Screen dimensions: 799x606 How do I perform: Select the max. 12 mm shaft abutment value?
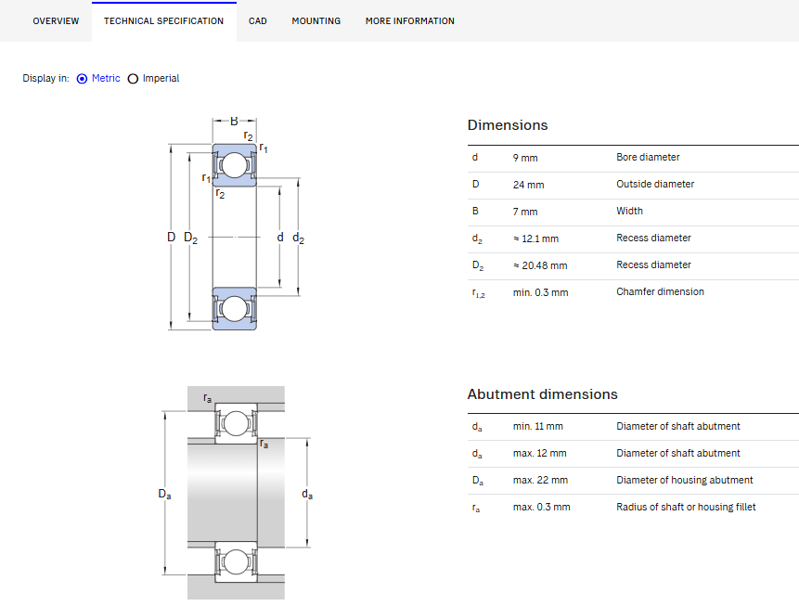tap(540, 454)
